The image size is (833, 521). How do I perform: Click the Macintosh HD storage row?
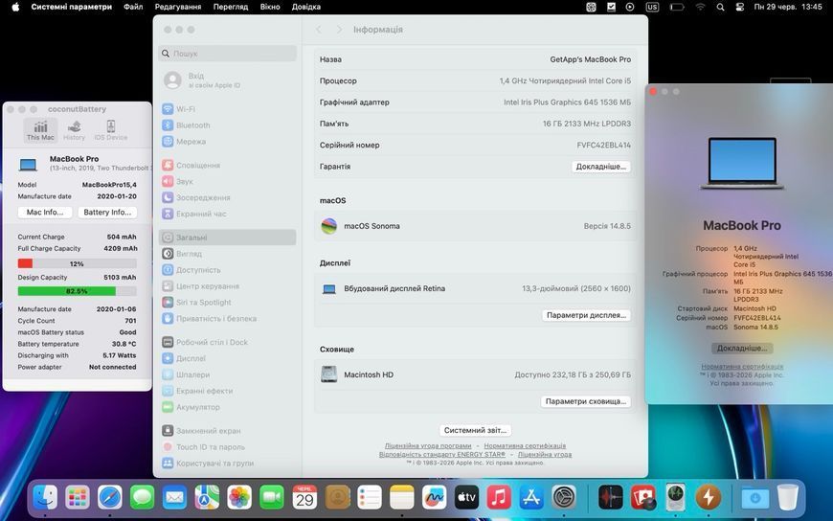pos(476,374)
